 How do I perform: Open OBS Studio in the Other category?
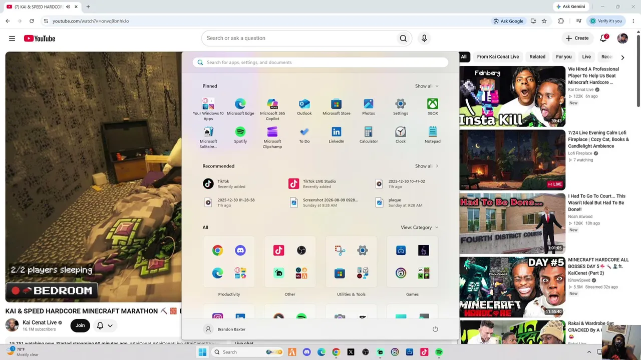(x=301, y=250)
